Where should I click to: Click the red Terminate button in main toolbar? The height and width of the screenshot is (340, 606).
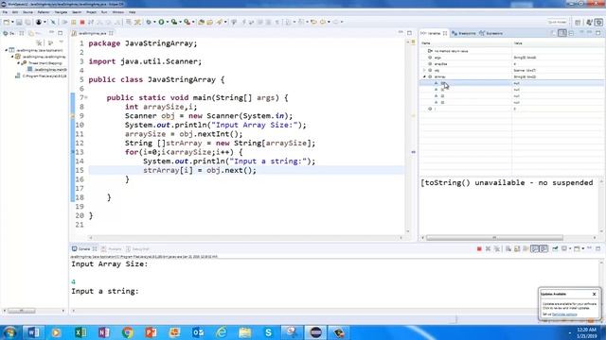[82, 22]
